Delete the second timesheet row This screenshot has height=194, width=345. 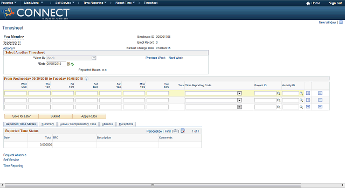pos(320,100)
